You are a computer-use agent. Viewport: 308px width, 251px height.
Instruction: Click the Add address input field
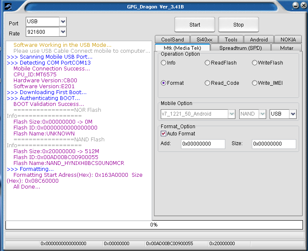(203, 144)
